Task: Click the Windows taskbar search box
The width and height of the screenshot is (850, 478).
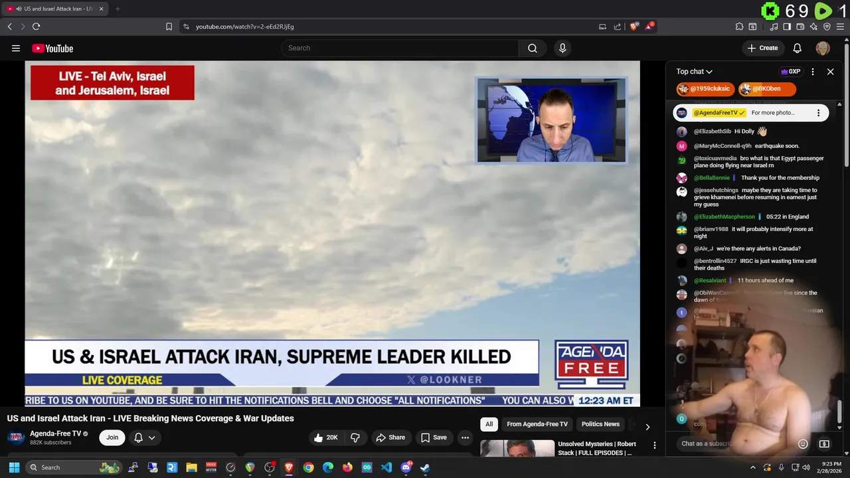Action: [74, 467]
